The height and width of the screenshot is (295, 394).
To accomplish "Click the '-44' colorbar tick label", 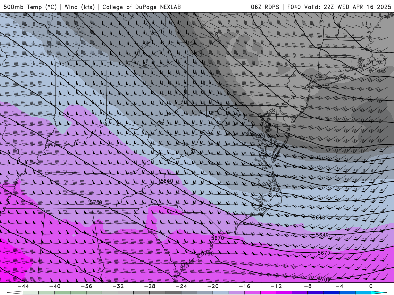I will (x=23, y=286).
